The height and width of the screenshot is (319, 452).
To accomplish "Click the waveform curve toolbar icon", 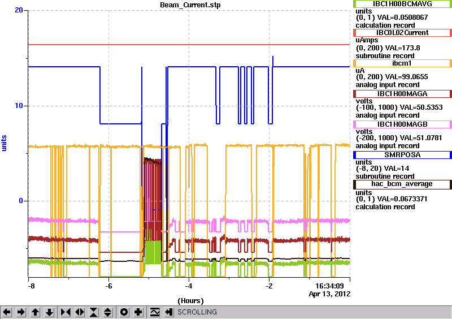I will 155,312.
